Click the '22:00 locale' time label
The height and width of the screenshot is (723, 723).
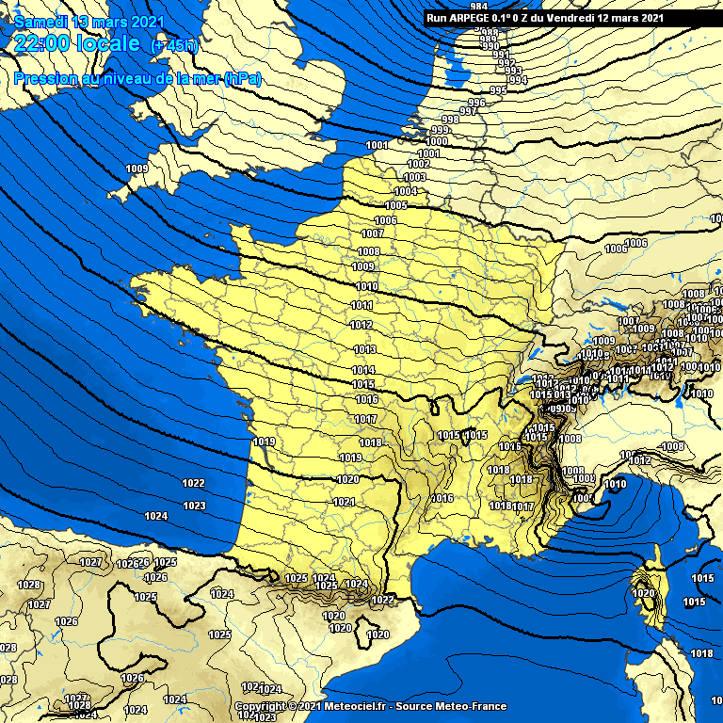[77, 44]
